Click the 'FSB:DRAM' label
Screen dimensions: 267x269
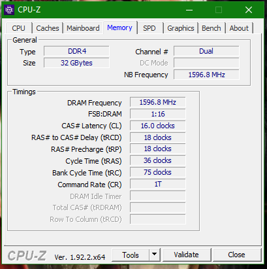[x=105, y=114]
